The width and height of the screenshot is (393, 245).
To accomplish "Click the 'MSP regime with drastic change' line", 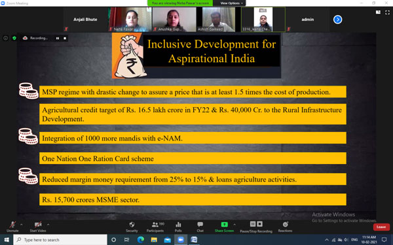I will (x=193, y=91).
